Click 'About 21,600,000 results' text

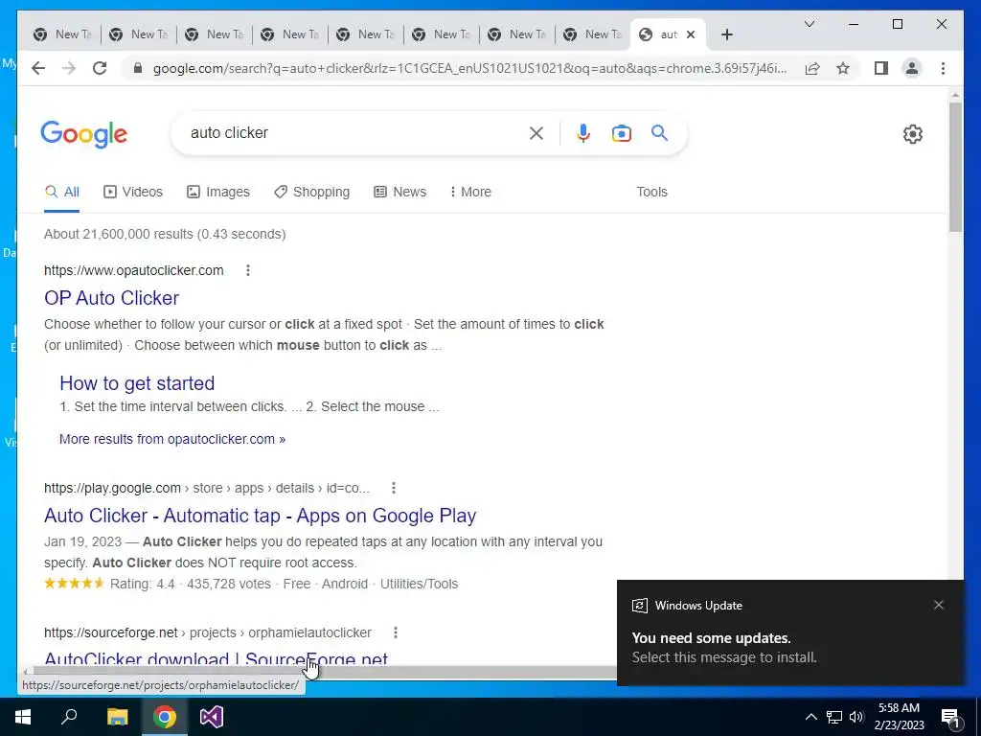(x=118, y=234)
